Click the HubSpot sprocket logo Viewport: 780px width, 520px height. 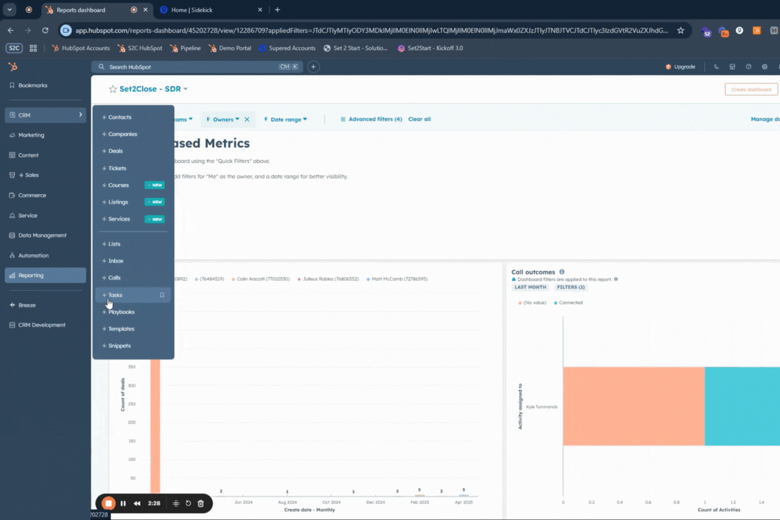pyautogui.click(x=13, y=67)
